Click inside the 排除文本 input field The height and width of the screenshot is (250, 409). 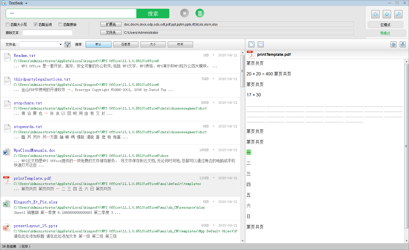tap(47, 32)
